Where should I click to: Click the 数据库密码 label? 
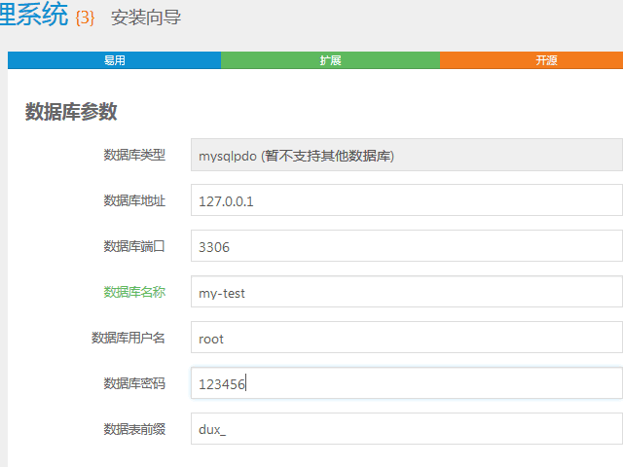pyautogui.click(x=134, y=383)
